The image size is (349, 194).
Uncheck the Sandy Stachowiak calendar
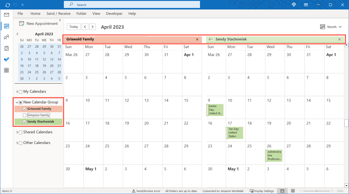pos(25,122)
